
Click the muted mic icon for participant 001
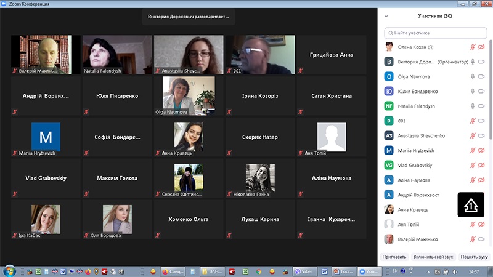click(x=473, y=121)
